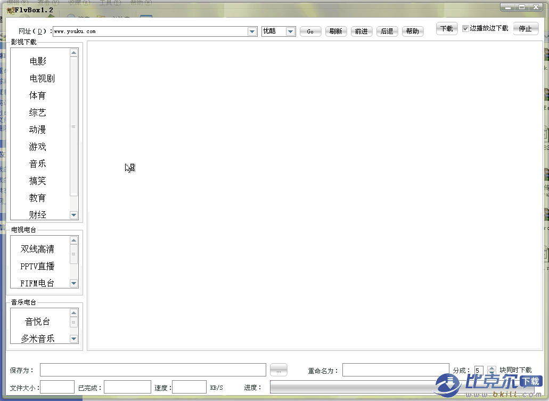Click the FlvBox app icon in title bar
Viewport: 549px width, 401px height.
[11, 11]
